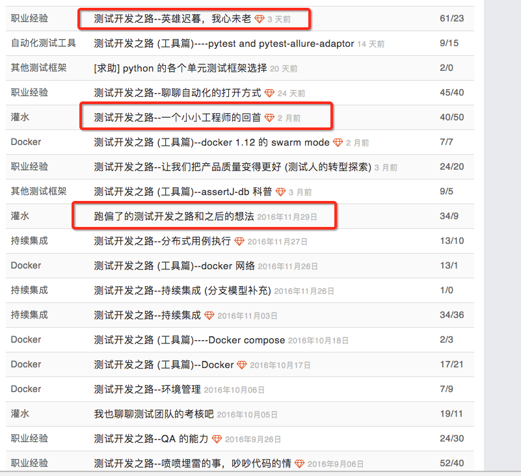Open topic assertJ-db 科普

pos(183,192)
